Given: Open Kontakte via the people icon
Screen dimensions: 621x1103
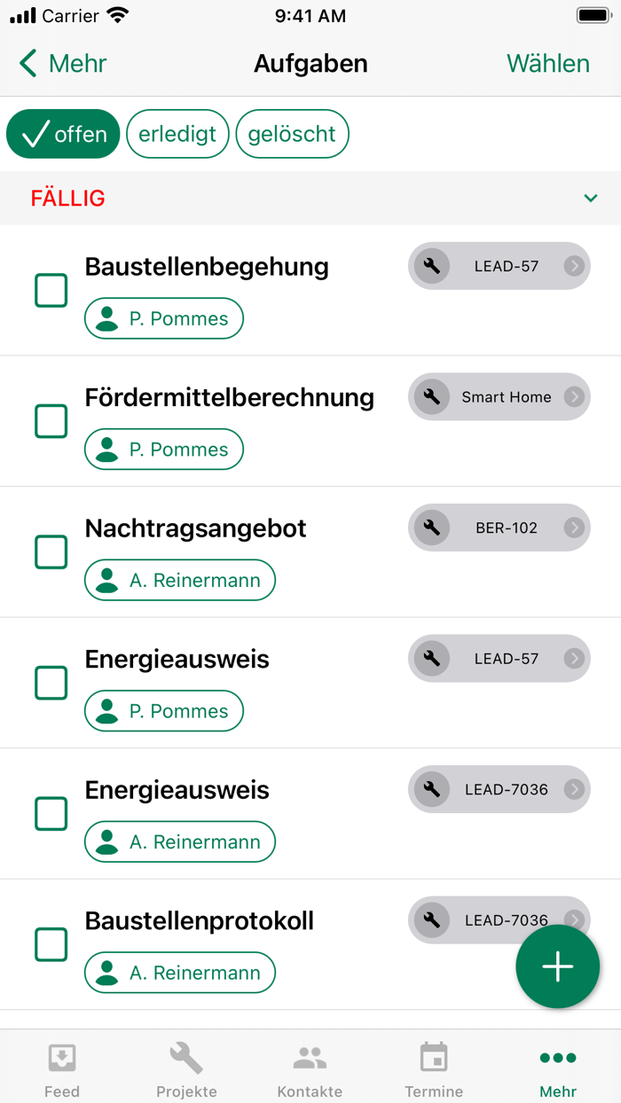Looking at the screenshot, I should (x=310, y=1056).
